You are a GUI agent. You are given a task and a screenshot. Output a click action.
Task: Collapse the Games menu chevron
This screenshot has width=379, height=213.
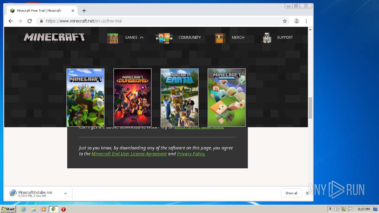pyautogui.click(x=142, y=38)
